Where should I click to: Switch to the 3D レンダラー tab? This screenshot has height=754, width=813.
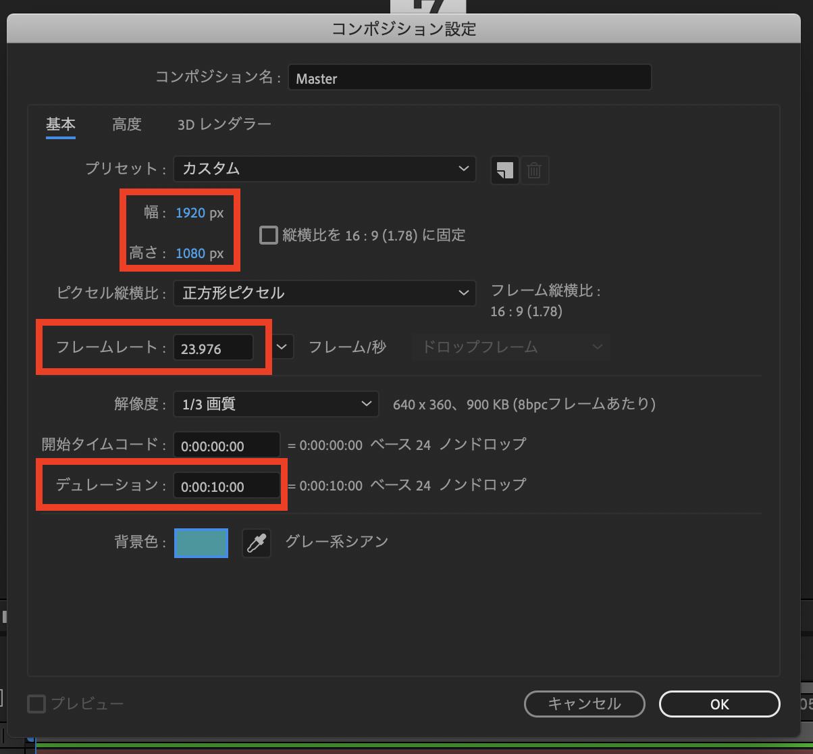(224, 124)
